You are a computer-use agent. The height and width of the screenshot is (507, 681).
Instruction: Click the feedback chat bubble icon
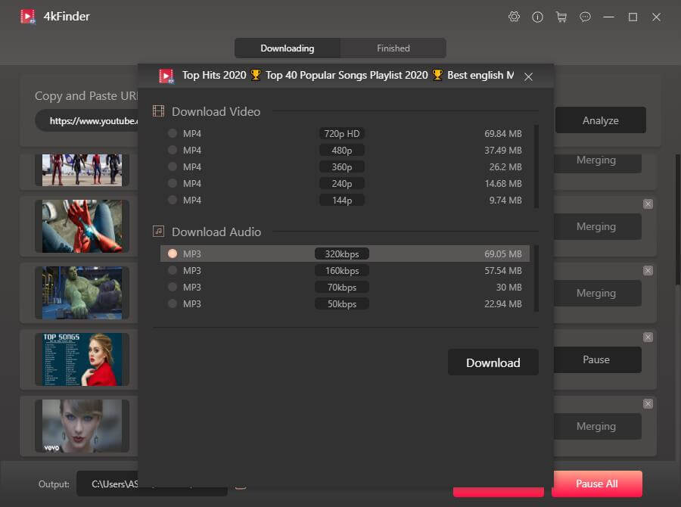pyautogui.click(x=585, y=17)
